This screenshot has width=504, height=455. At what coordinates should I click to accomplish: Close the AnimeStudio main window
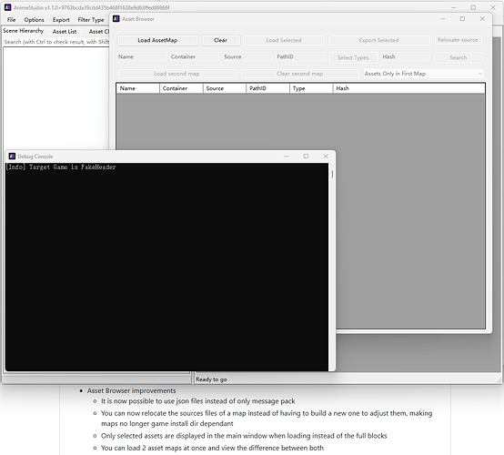pos(493,7)
